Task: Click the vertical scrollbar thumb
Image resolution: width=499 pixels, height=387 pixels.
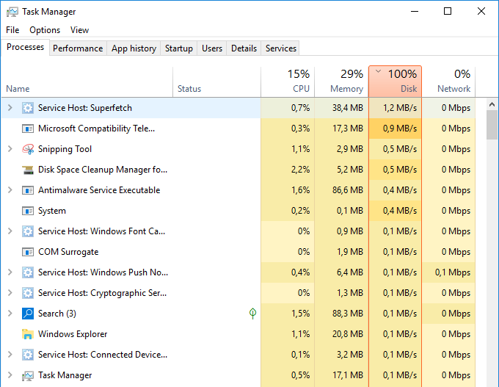Action: (x=492, y=125)
